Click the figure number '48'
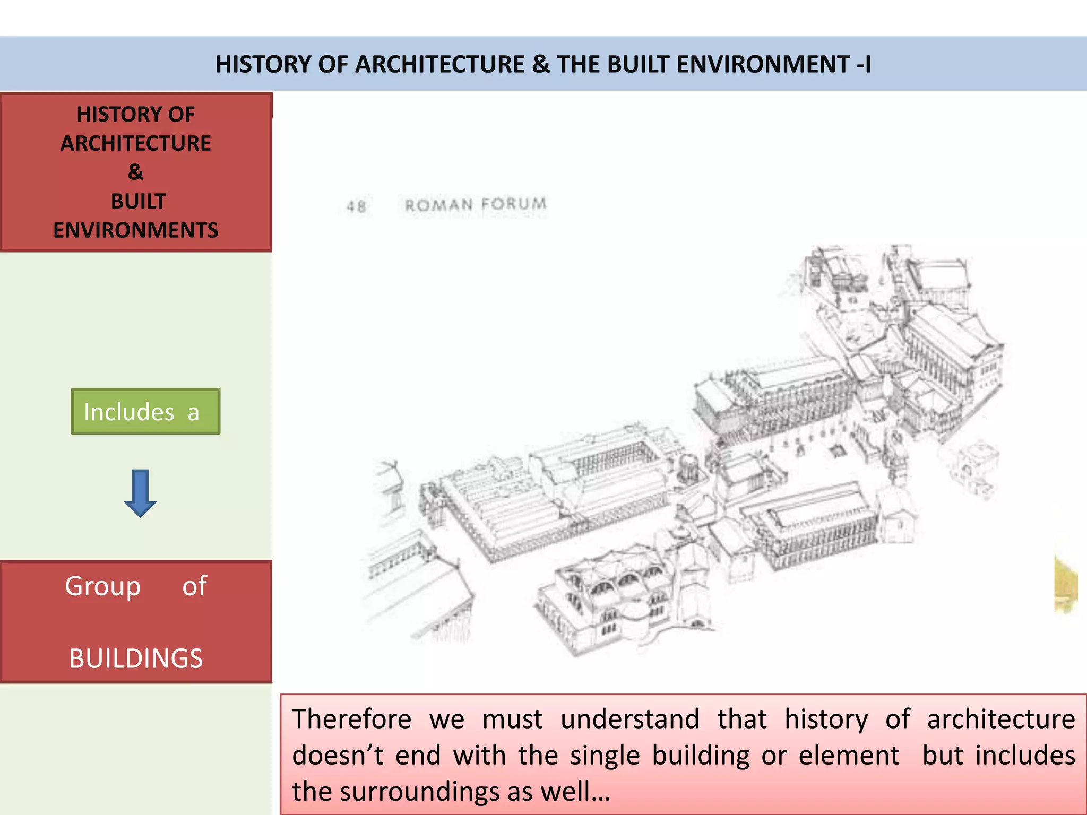 tap(356, 206)
